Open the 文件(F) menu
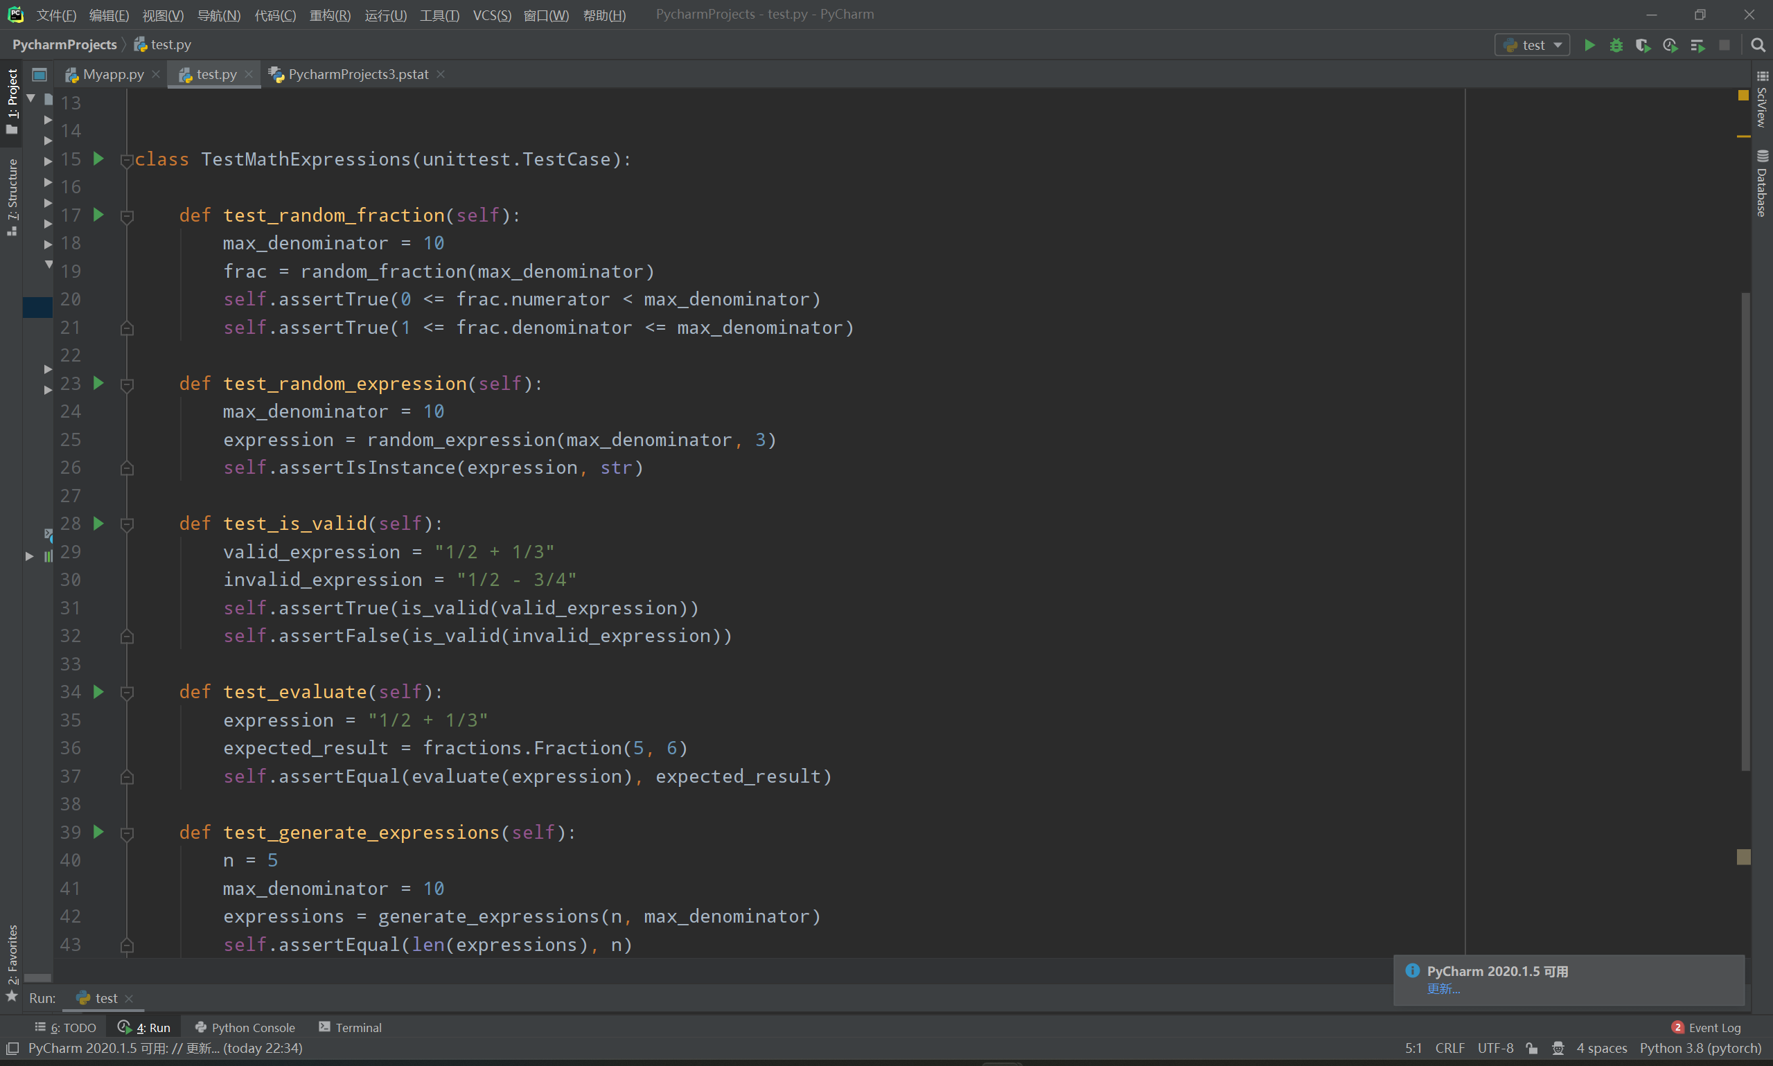The height and width of the screenshot is (1066, 1773). [56, 15]
